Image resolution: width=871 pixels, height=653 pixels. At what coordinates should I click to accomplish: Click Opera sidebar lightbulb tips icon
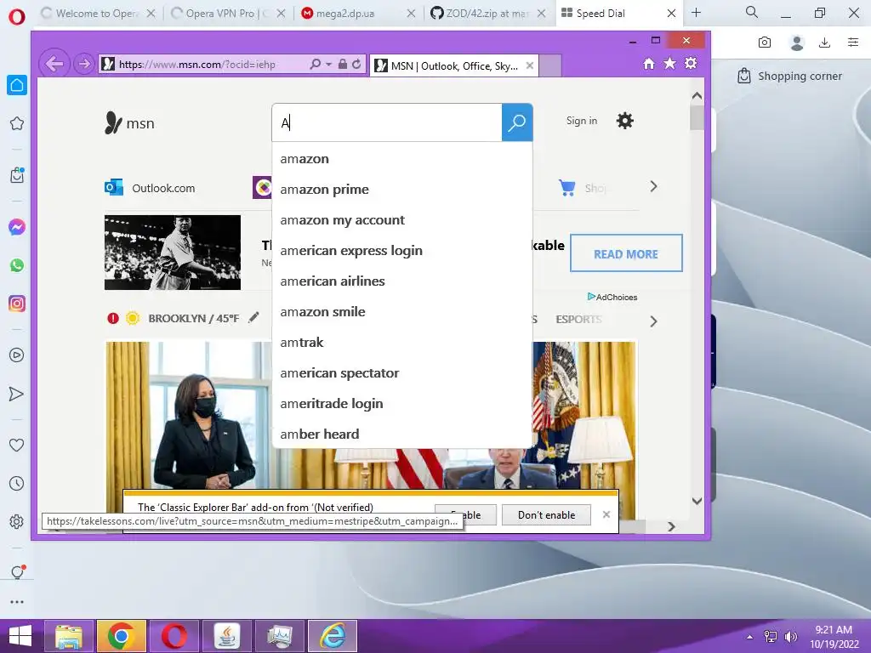point(17,572)
